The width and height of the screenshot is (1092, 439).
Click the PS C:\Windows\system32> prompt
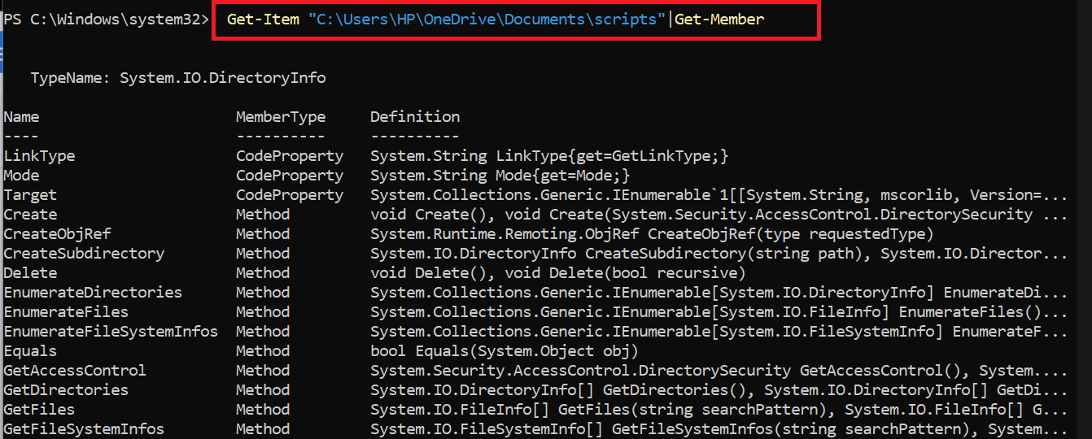[x=106, y=20]
